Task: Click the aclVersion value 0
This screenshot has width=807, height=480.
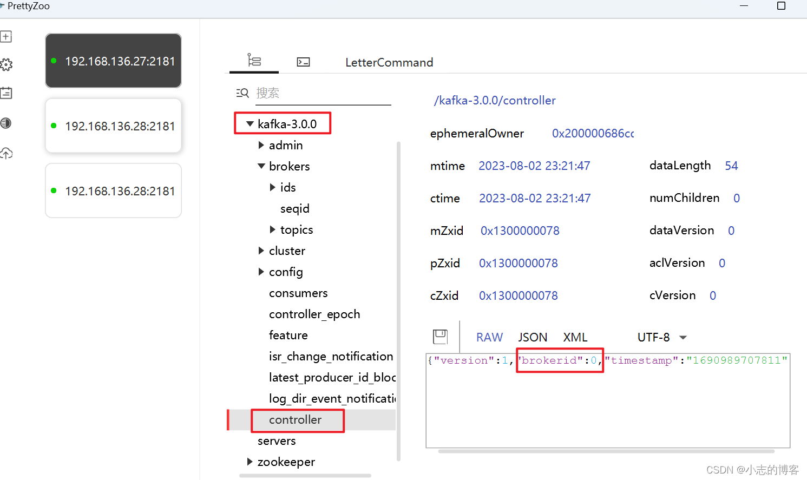Action: pos(722,263)
